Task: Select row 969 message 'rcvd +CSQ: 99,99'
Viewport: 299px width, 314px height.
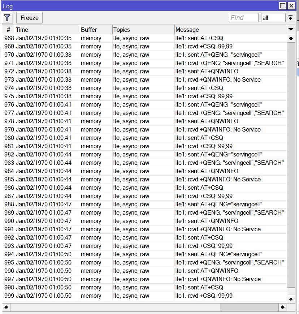Action: point(204,47)
